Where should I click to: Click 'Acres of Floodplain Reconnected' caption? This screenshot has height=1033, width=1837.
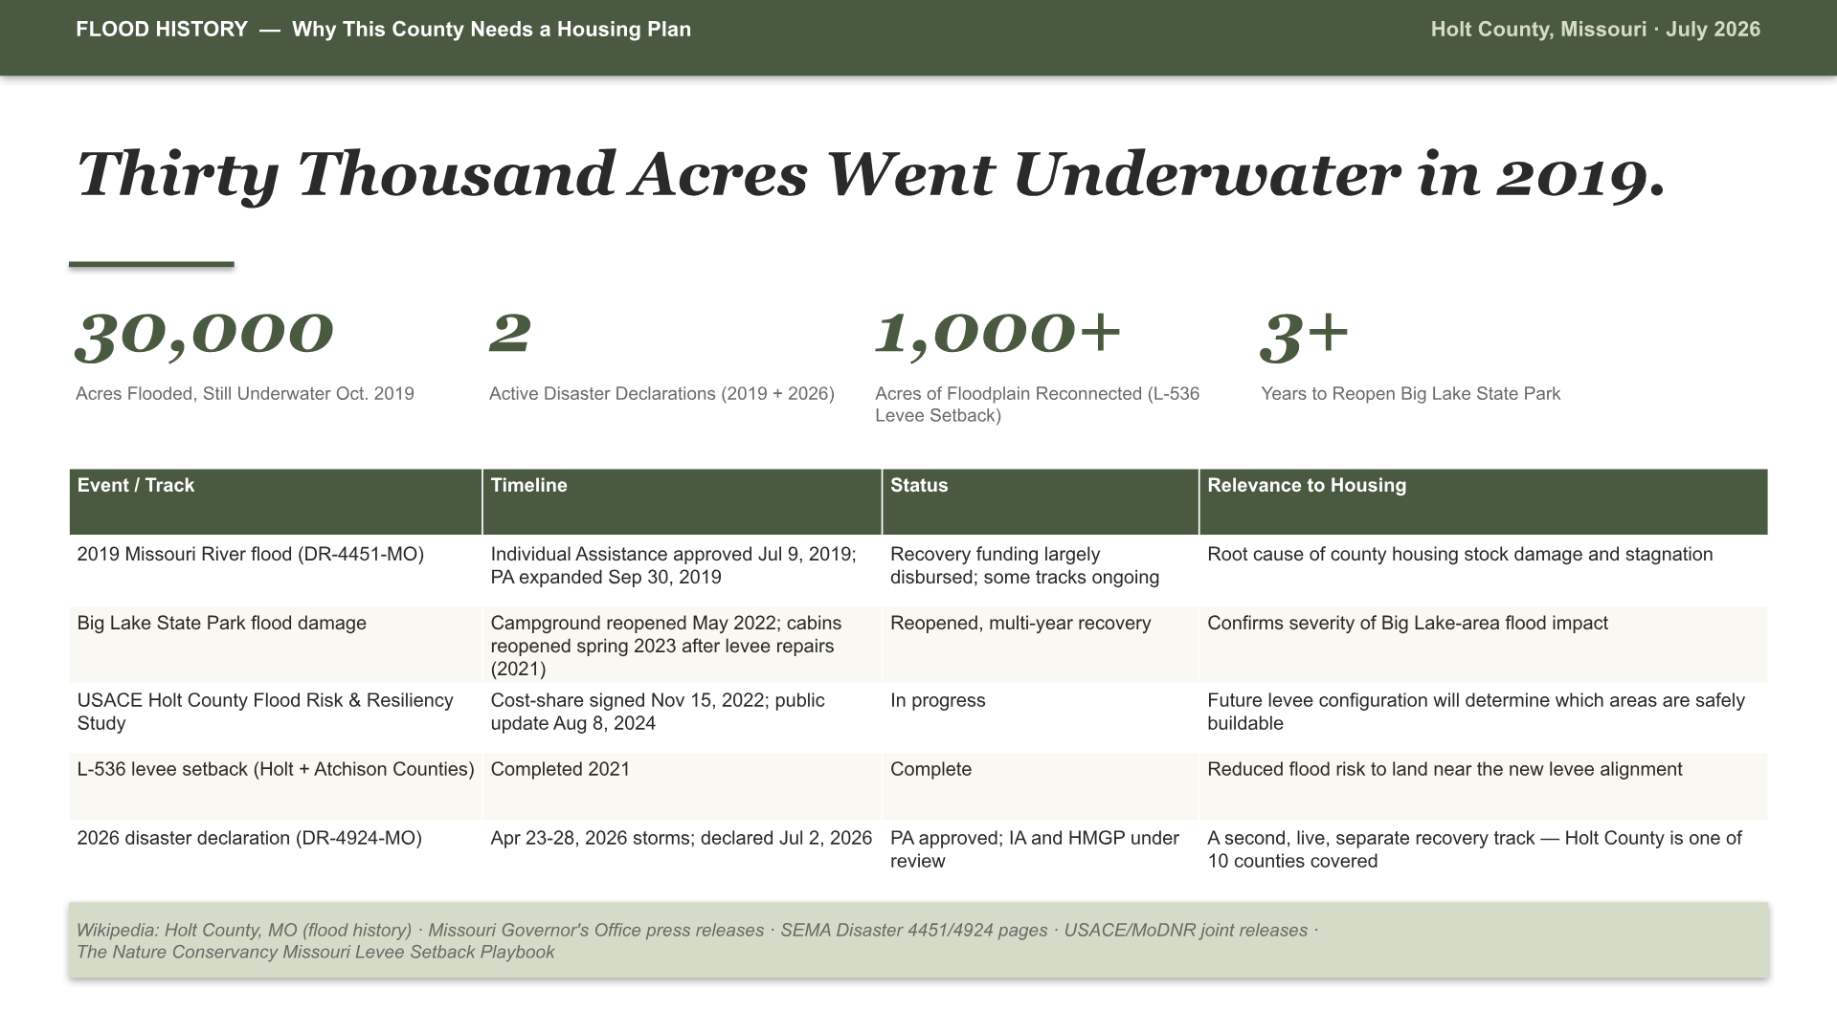pos(1037,405)
